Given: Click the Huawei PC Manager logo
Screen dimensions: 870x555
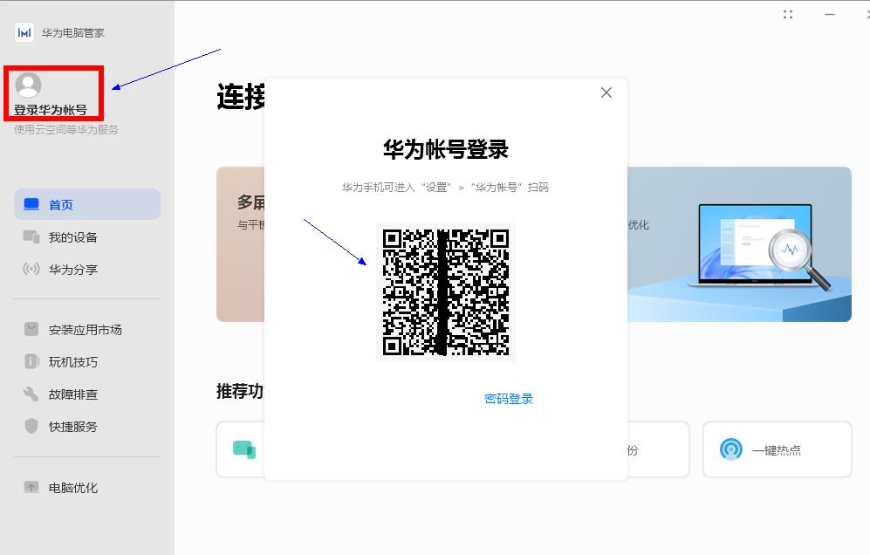Looking at the screenshot, I should pos(23,32).
